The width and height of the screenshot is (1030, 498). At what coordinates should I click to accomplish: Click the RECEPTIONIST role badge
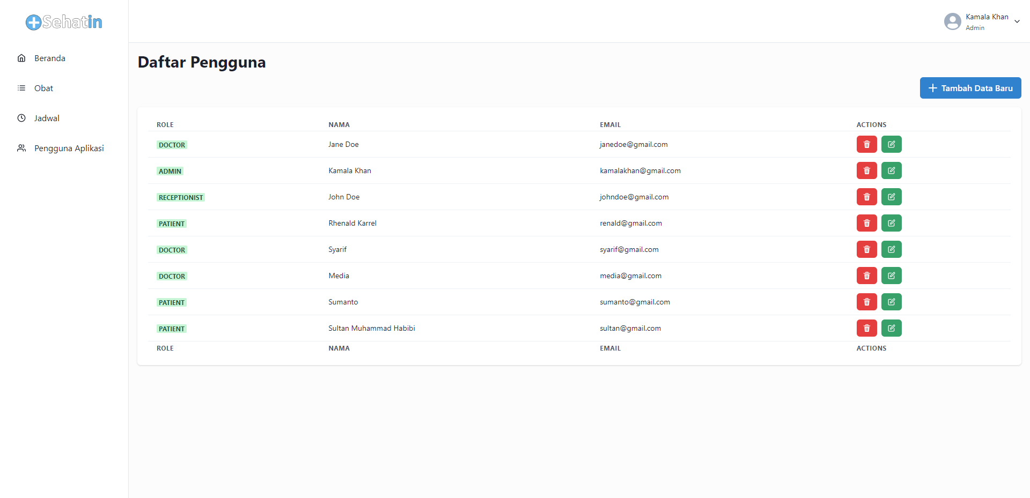click(181, 197)
